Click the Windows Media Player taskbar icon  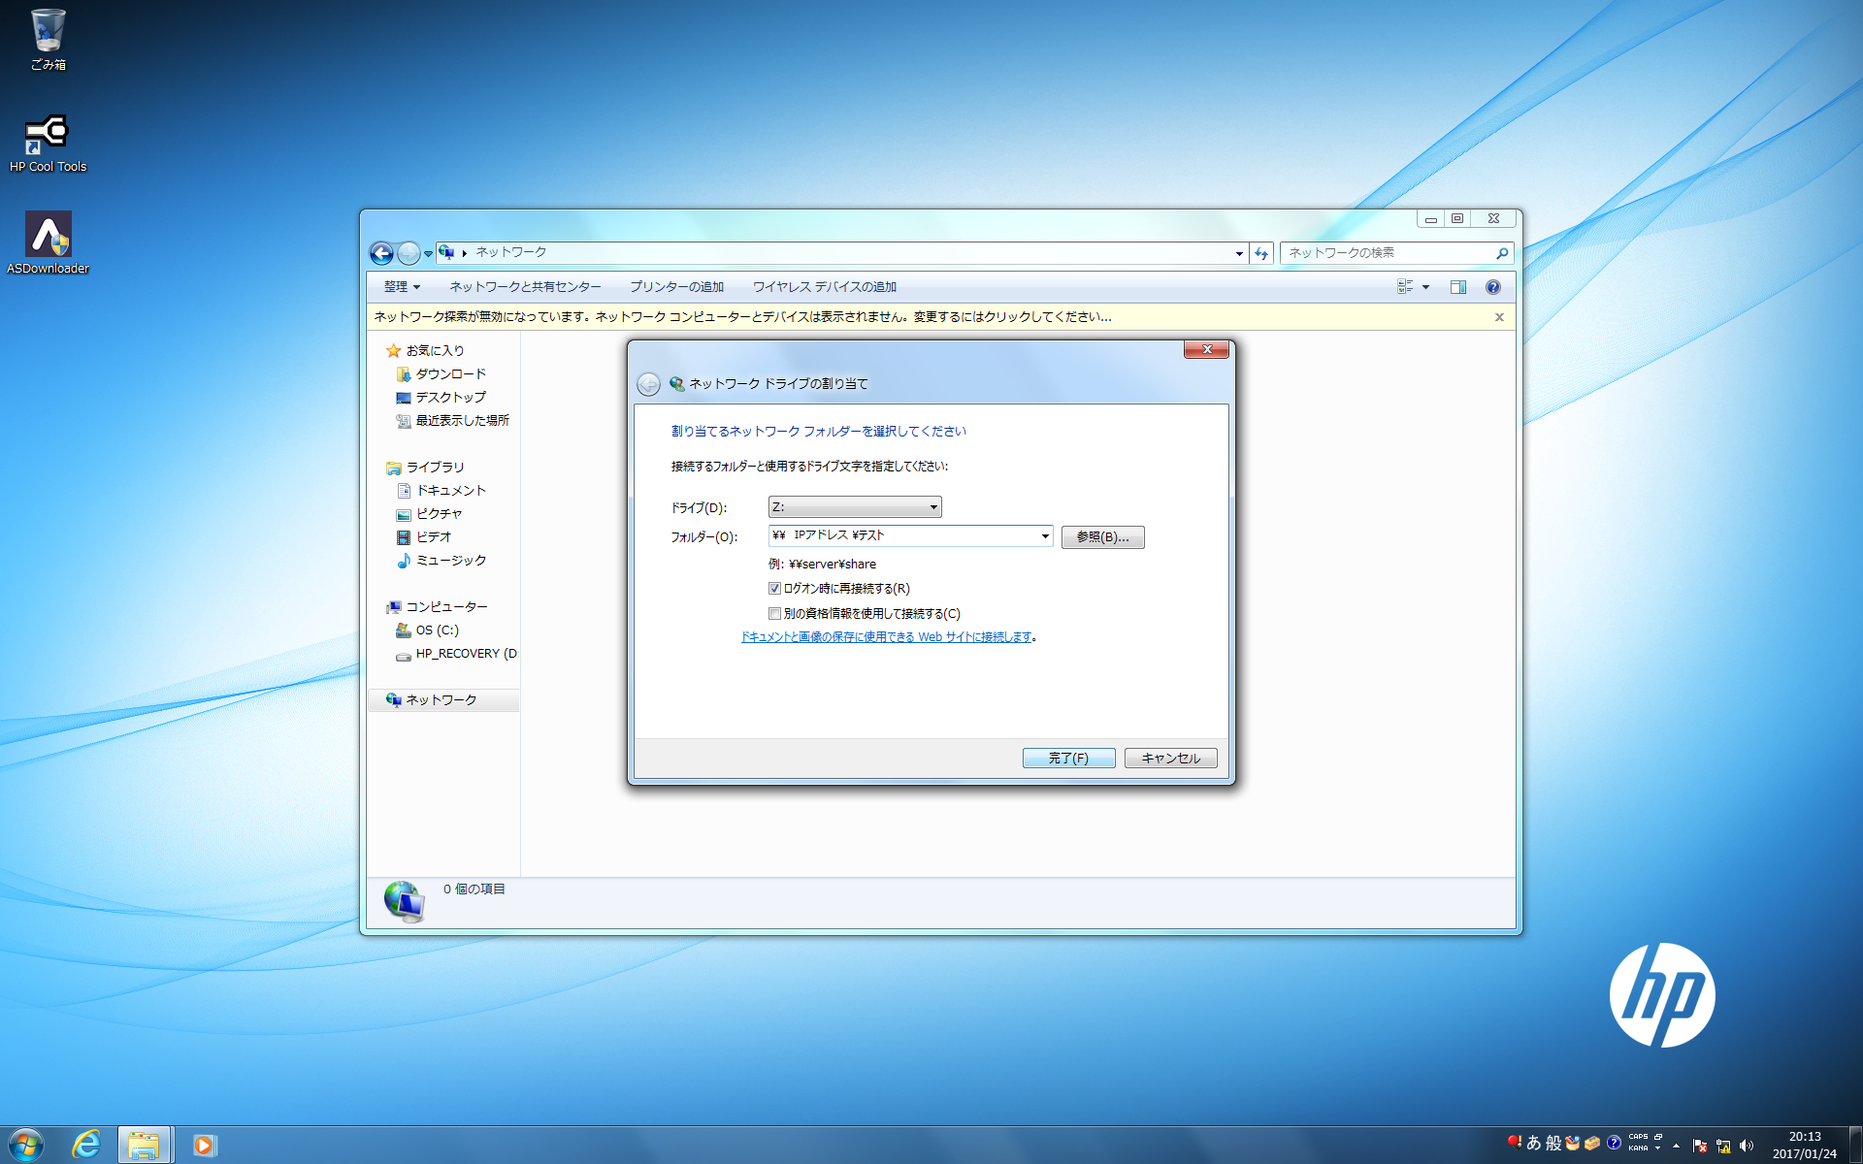pos(204,1145)
